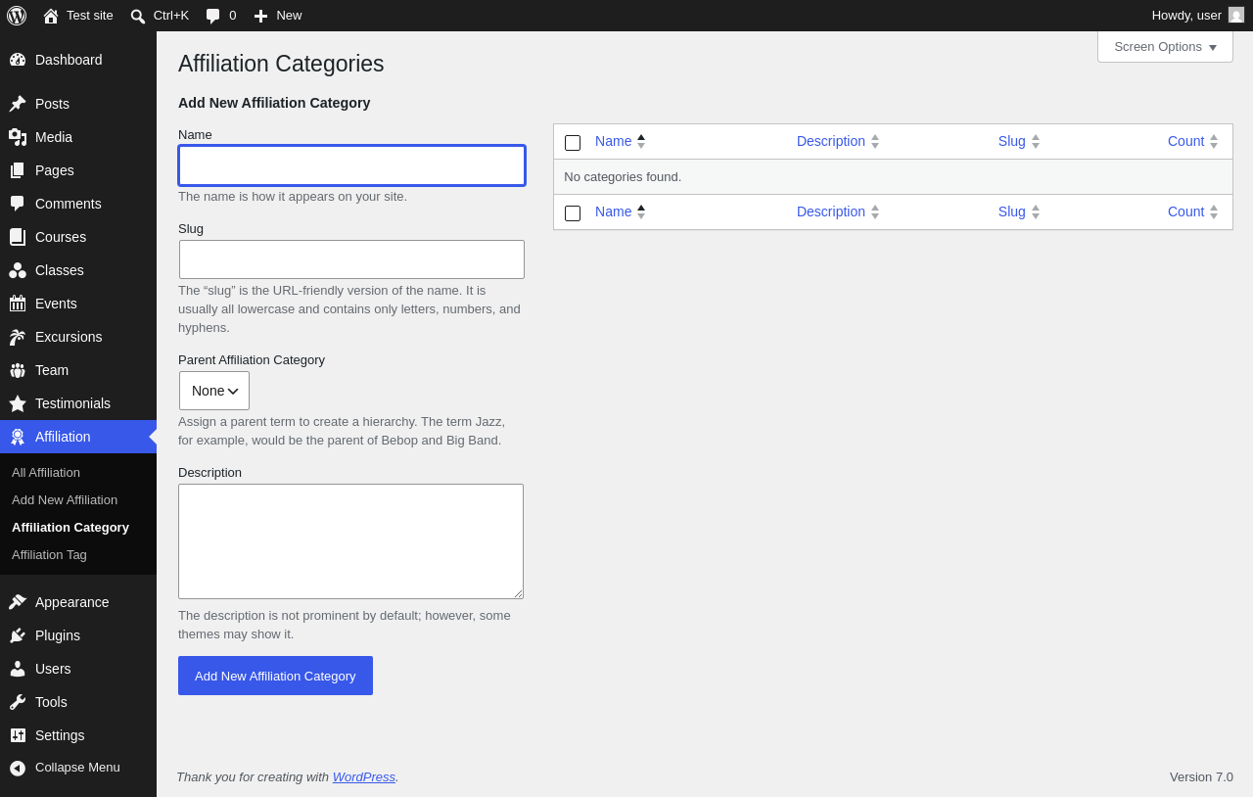Viewport: 1253px width, 797px height.
Task: Check the select-all box in table header
Action: click(x=573, y=143)
